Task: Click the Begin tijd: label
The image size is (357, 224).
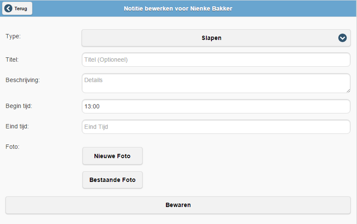Action: pyautogui.click(x=19, y=106)
